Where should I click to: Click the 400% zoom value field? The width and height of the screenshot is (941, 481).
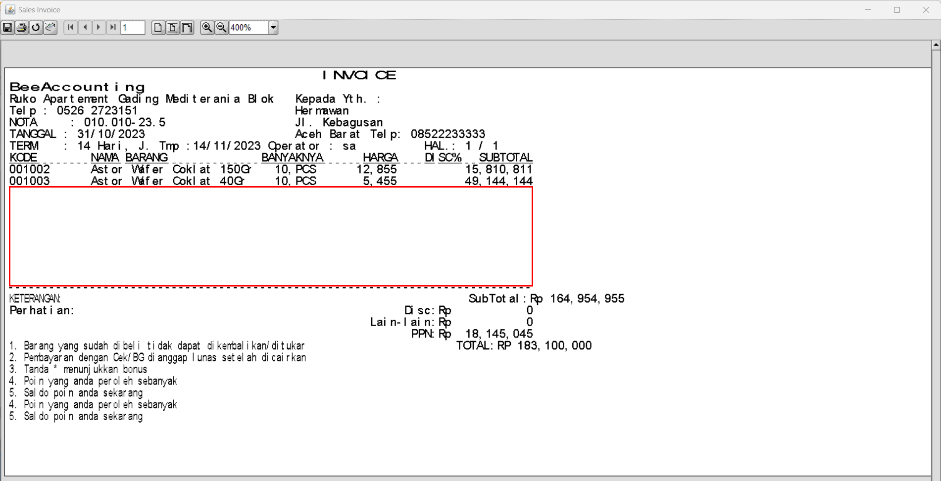(x=249, y=28)
